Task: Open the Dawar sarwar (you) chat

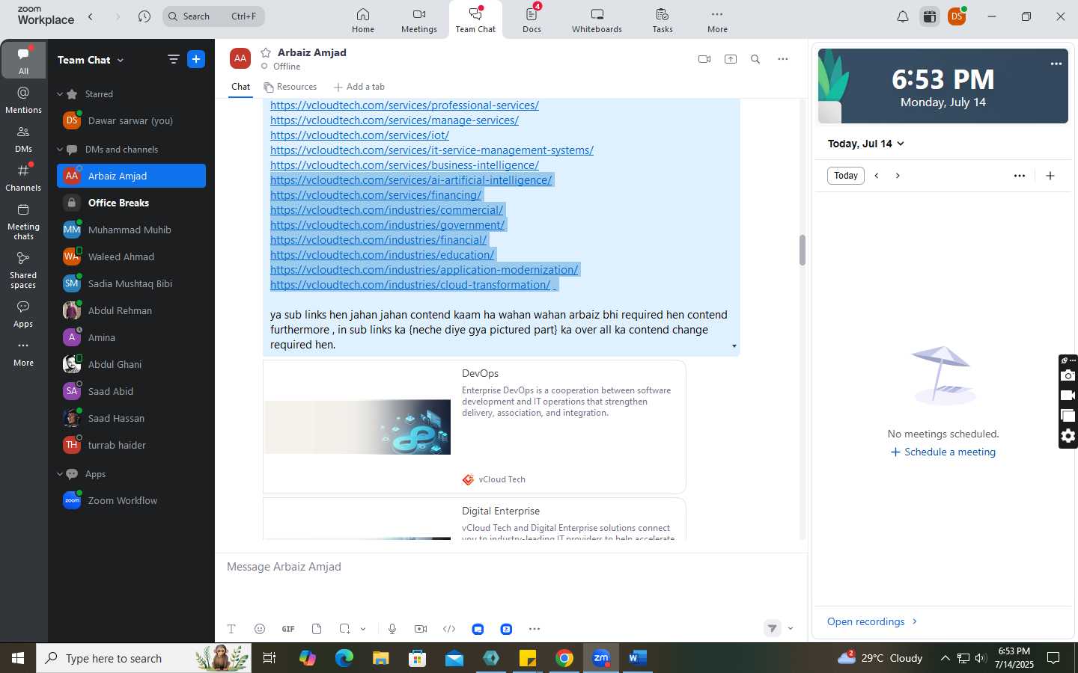Action: [x=131, y=120]
